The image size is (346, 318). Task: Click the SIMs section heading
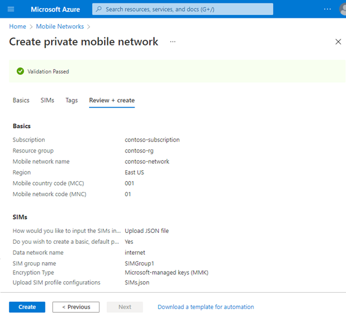point(20,217)
